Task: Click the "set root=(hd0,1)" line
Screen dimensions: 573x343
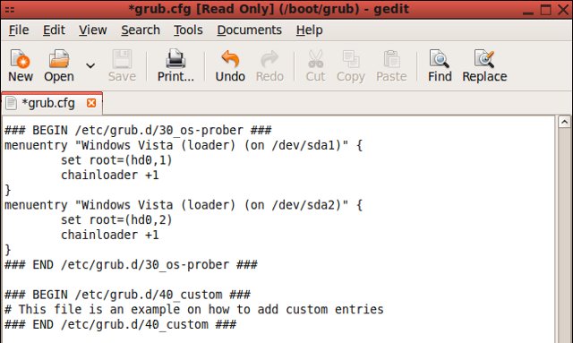Action: click(116, 160)
